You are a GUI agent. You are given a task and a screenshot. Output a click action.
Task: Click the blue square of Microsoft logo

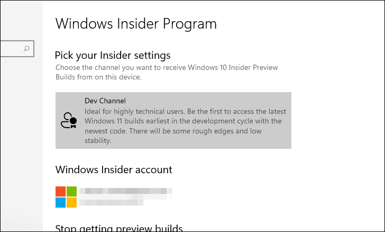(60, 202)
